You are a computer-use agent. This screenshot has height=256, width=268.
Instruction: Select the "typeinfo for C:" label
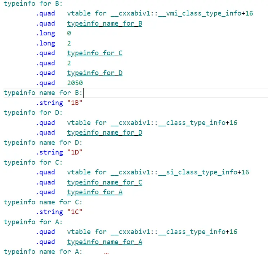33,162
